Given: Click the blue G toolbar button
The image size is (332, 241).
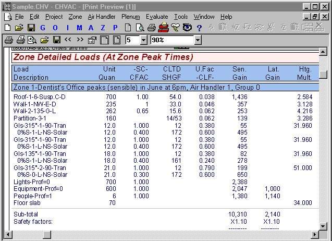Looking at the screenshot, I should pyautogui.click(x=43, y=28).
